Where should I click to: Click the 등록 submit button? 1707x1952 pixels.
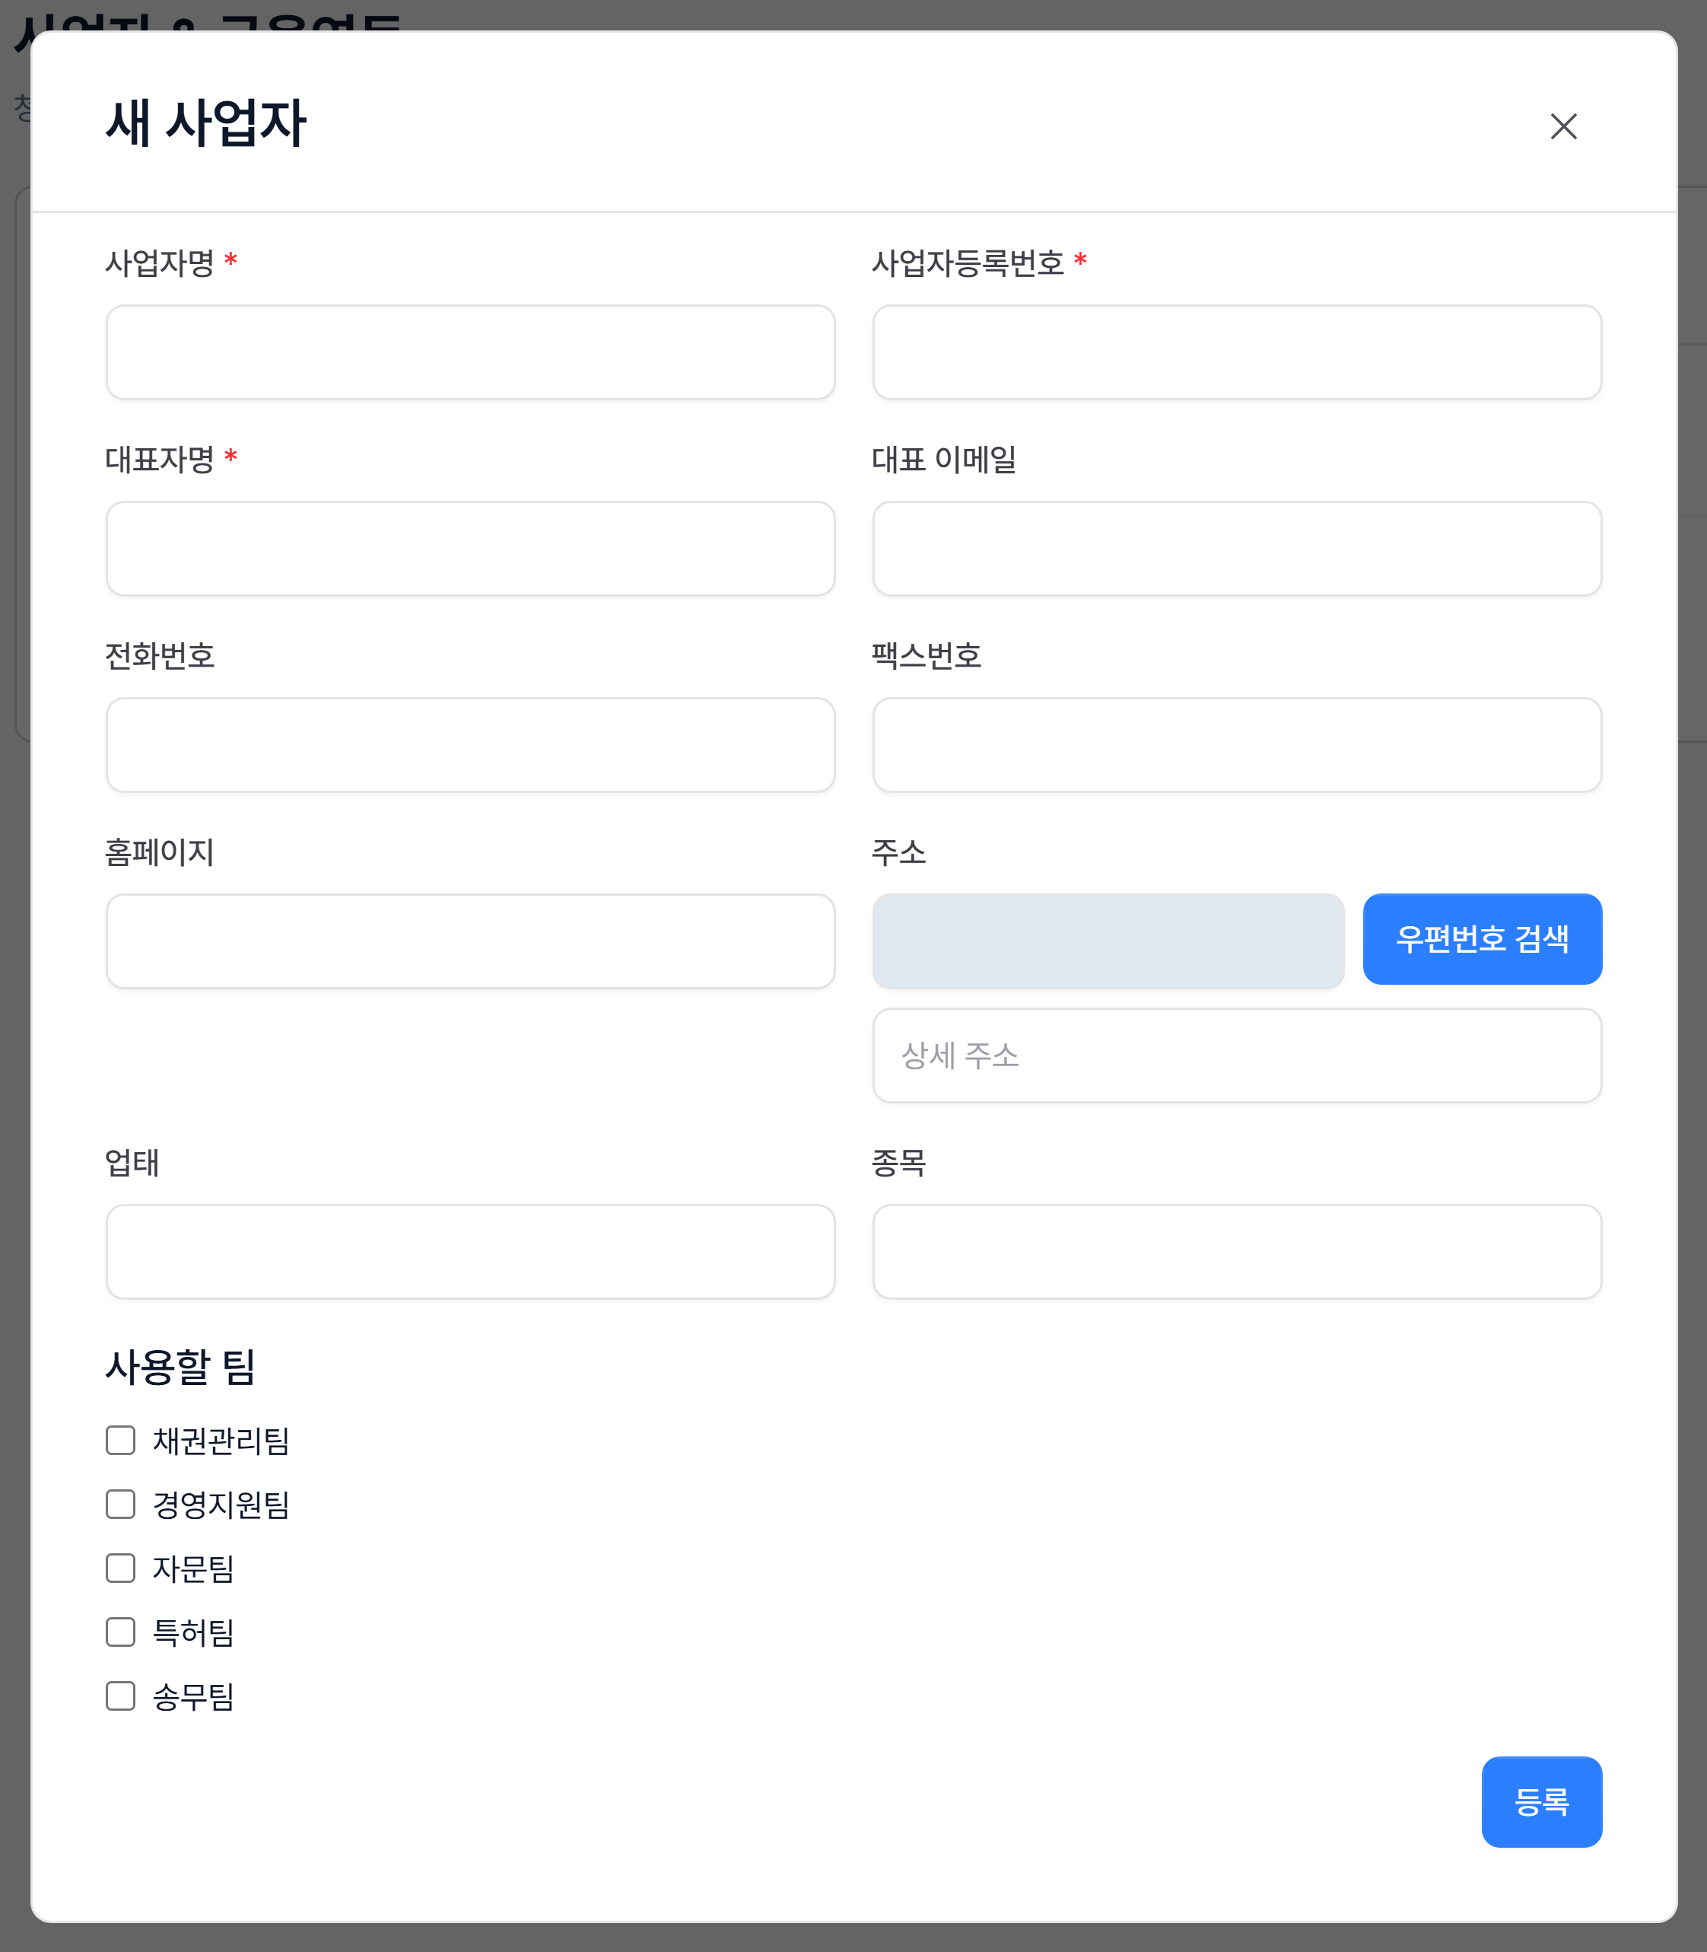1541,1801
